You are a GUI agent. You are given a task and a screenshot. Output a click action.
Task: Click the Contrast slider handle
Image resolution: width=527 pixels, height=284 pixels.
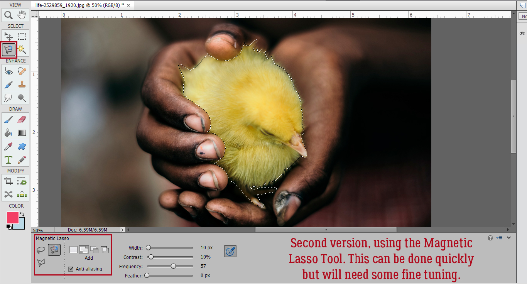pos(151,257)
